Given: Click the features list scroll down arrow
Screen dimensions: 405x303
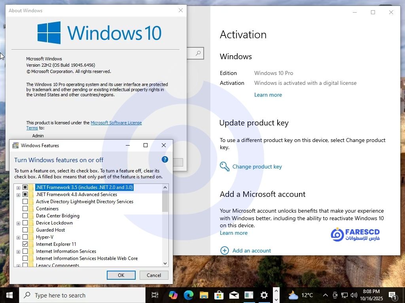Looking at the screenshot, I should click(x=165, y=263).
